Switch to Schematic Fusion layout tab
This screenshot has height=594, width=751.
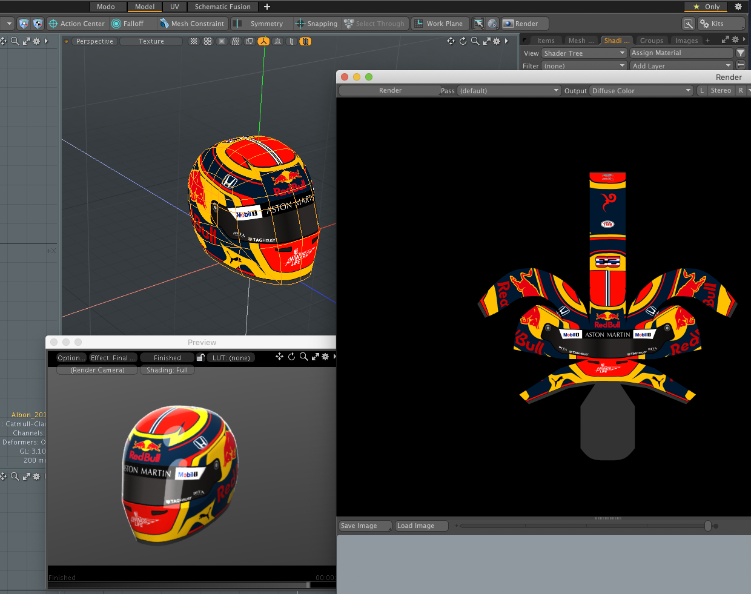[x=222, y=7]
